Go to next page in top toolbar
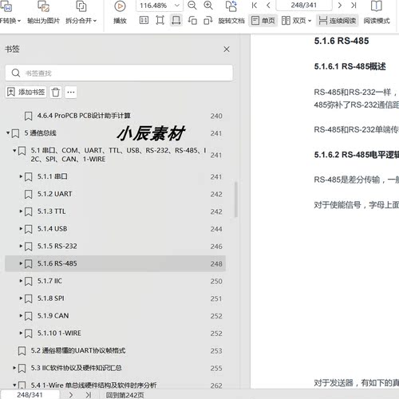Screen dimensions: 399x399 (340, 5)
